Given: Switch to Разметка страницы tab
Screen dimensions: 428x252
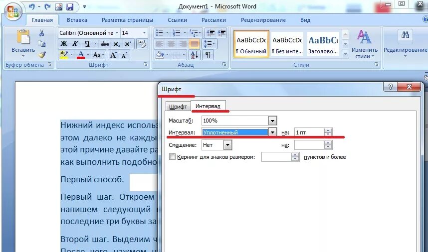Looking at the screenshot, I should (127, 20).
